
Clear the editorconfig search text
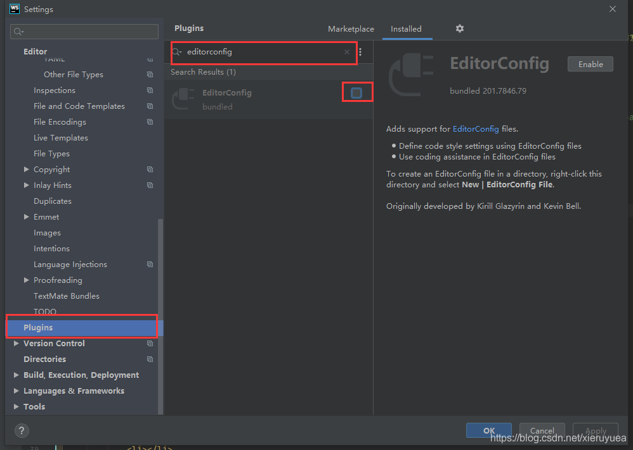coord(347,52)
